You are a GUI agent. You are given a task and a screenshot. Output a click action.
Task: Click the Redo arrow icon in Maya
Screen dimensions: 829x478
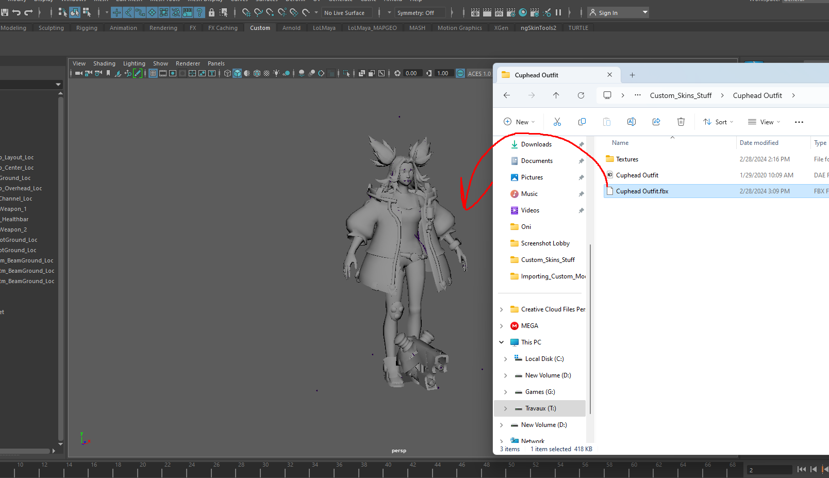tap(28, 12)
